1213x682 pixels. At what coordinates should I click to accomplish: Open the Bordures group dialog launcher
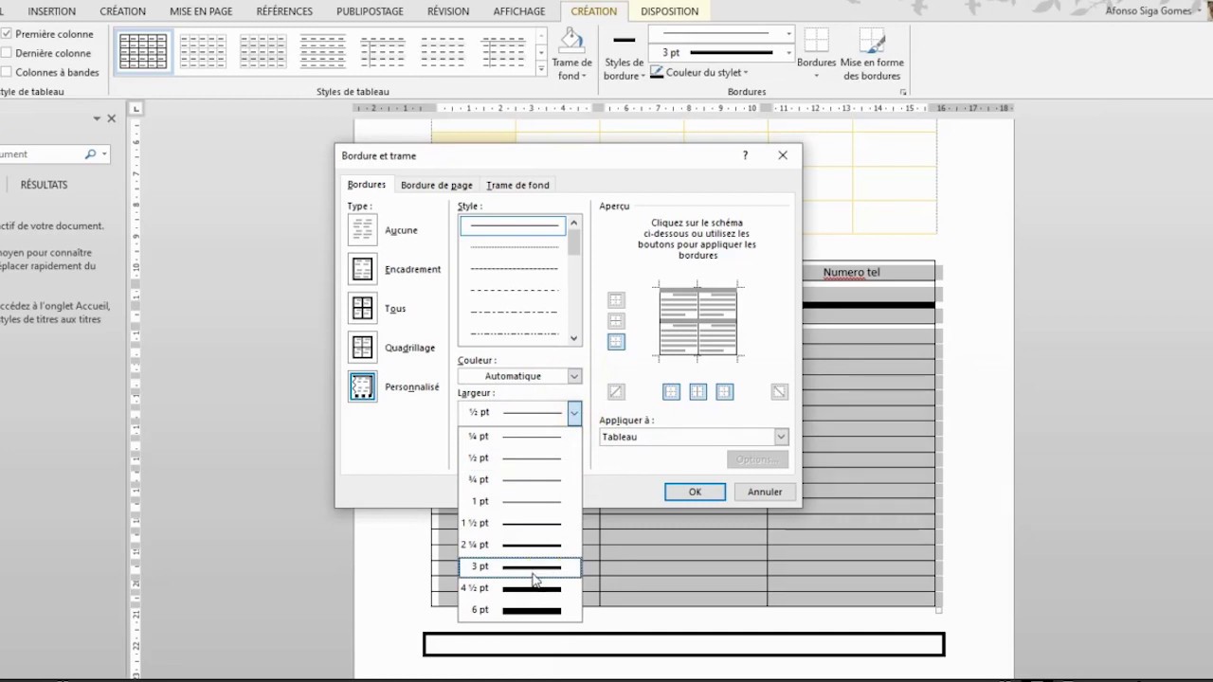click(903, 92)
